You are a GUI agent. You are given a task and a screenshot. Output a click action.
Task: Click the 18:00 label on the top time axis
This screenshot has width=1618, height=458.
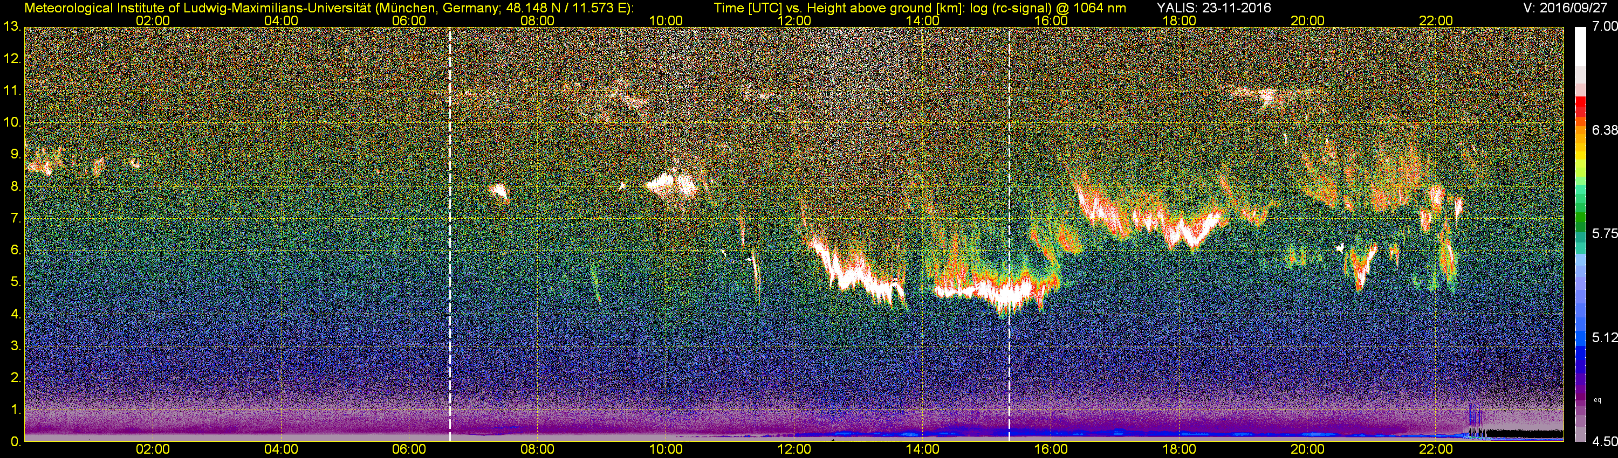[x=1179, y=20]
